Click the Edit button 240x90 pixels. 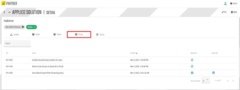point(224,12)
